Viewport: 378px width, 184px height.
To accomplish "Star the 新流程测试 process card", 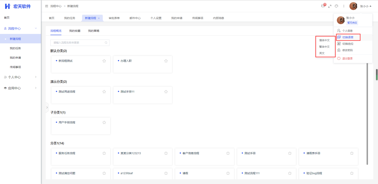I will pyautogui.click(x=104, y=61).
